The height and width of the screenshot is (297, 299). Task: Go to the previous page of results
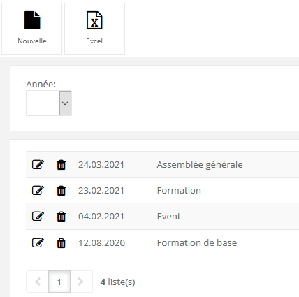[38, 282]
